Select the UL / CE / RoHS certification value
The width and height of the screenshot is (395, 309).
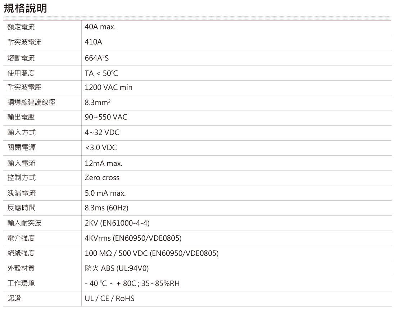point(109,299)
